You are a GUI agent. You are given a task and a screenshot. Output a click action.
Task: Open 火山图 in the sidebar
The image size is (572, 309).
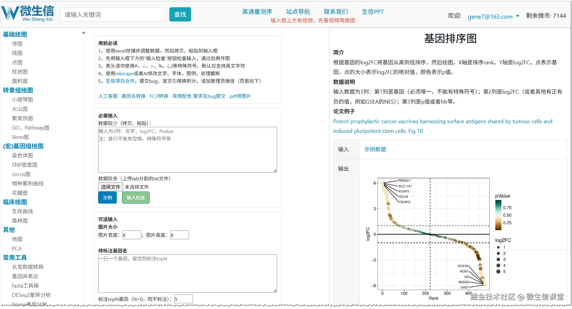coord(20,109)
